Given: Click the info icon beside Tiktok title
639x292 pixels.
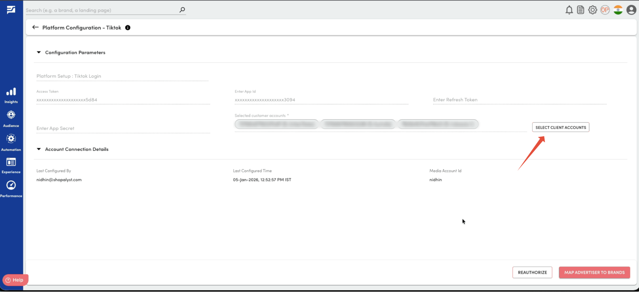Looking at the screenshot, I should pyautogui.click(x=128, y=28).
